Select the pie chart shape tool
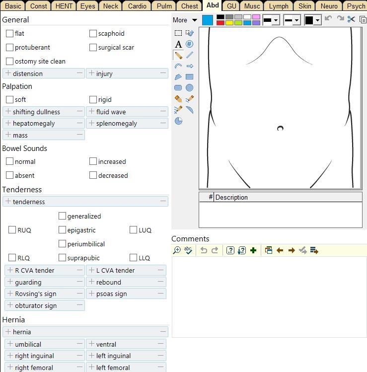 (178, 121)
